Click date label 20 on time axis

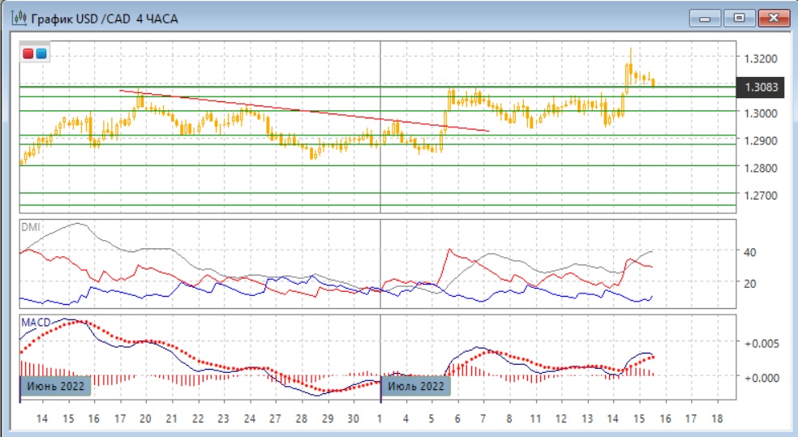[x=145, y=418]
